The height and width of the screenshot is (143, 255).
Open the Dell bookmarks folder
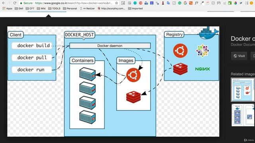[x=19, y=8]
